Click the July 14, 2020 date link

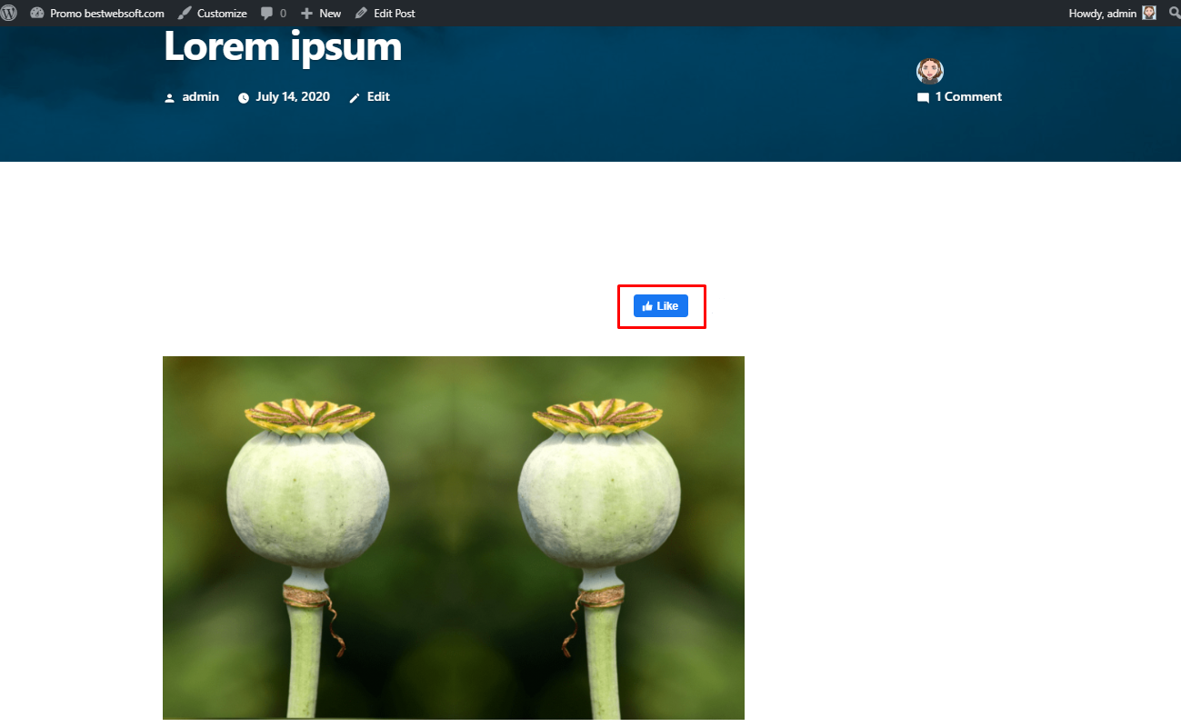click(x=293, y=96)
